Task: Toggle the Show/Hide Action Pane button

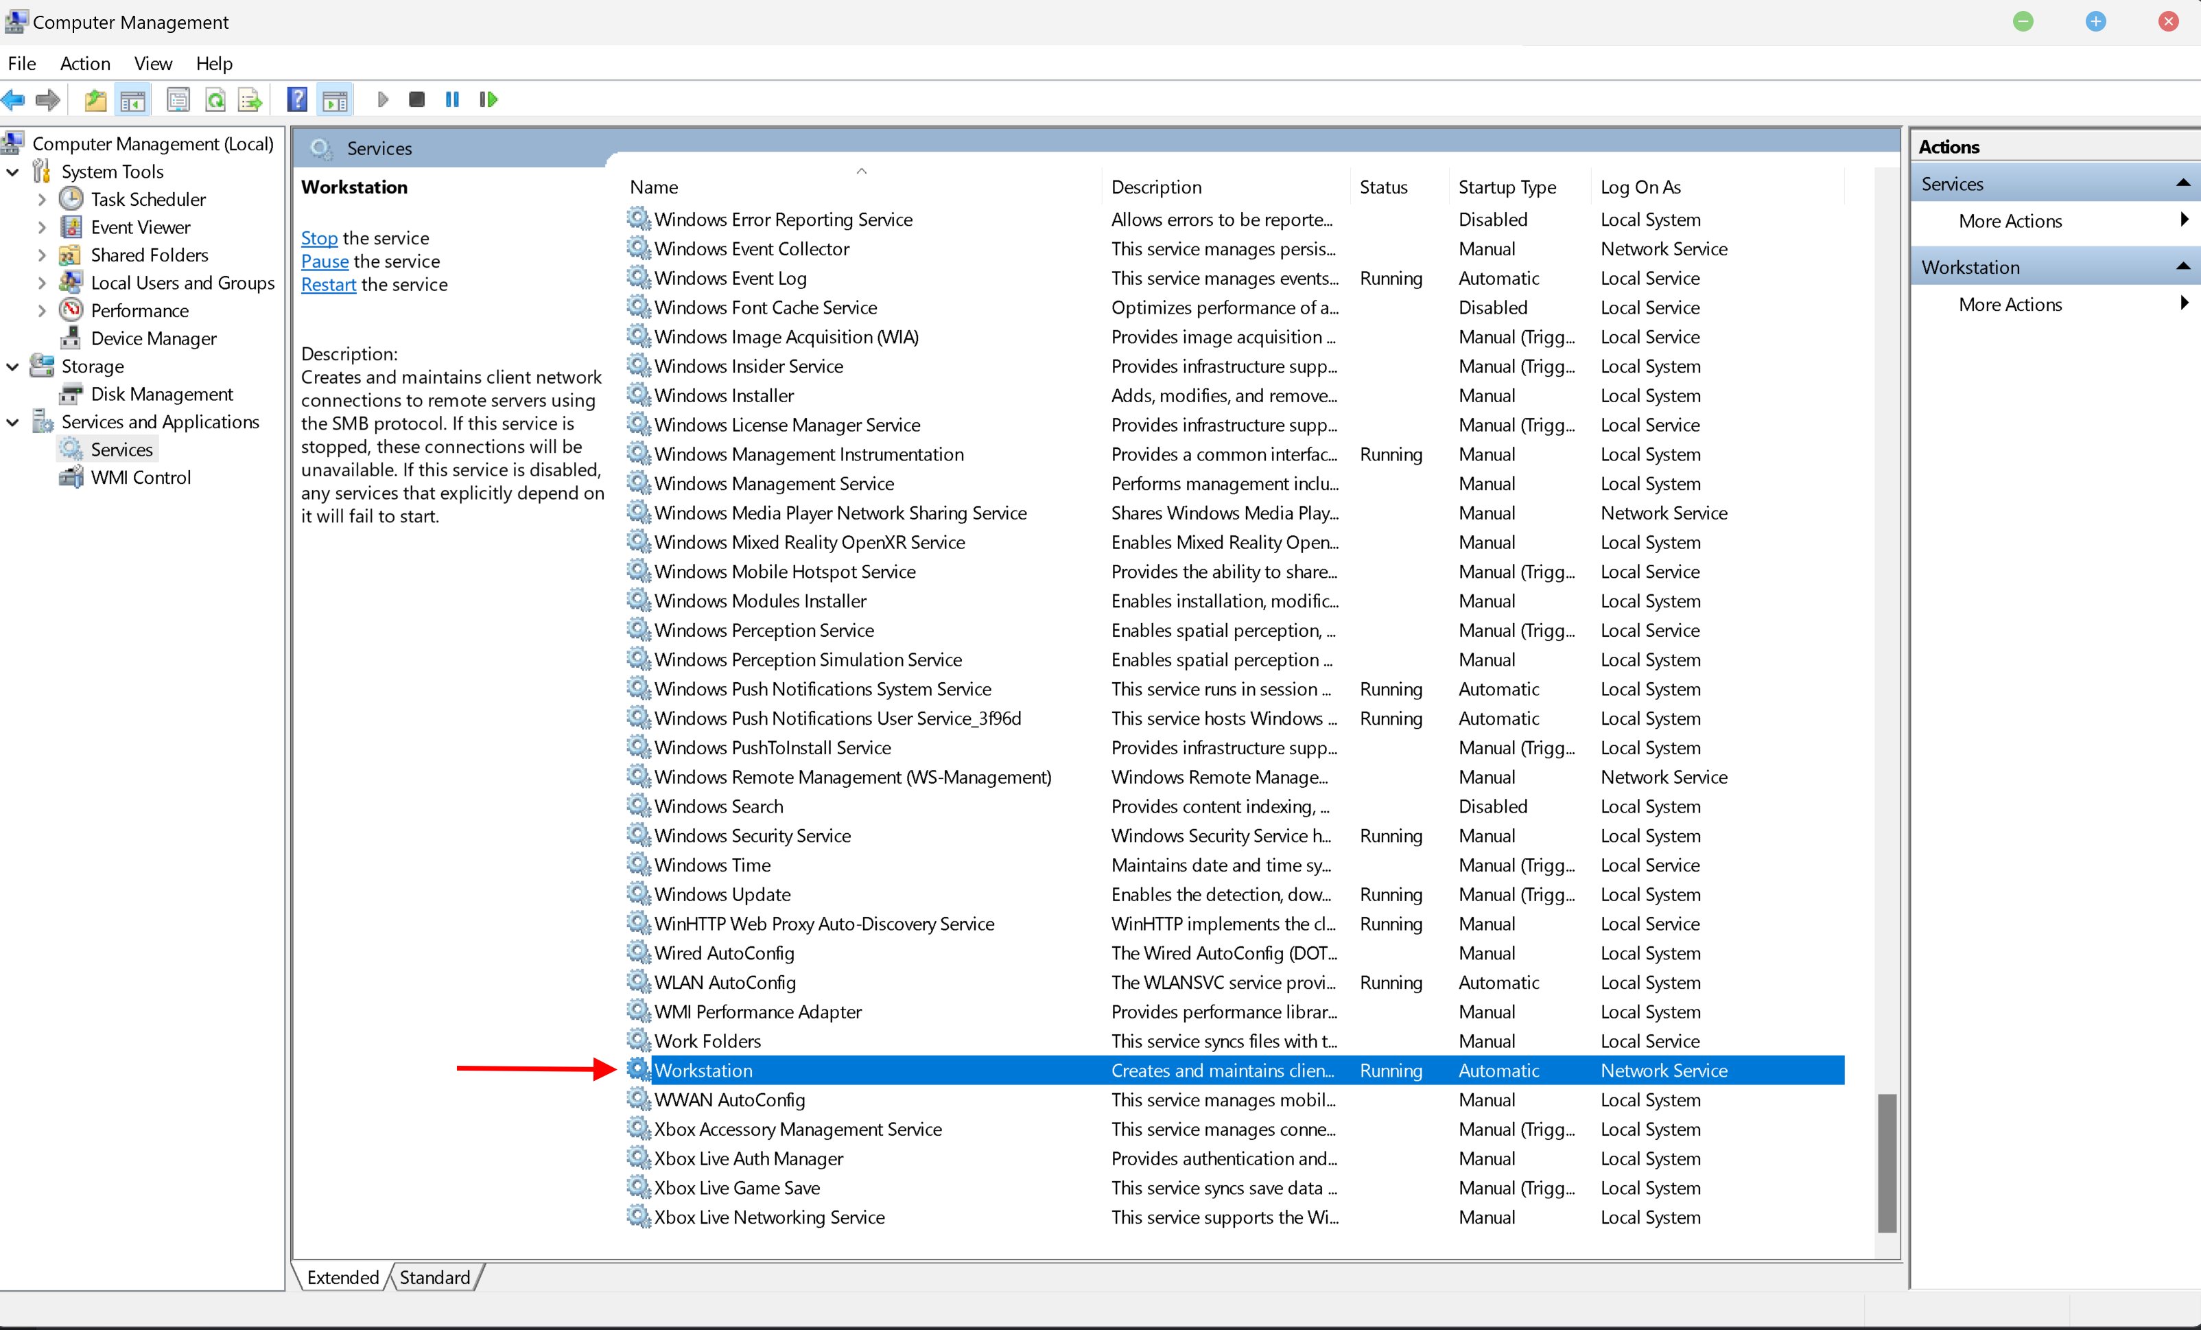Action: [335, 99]
